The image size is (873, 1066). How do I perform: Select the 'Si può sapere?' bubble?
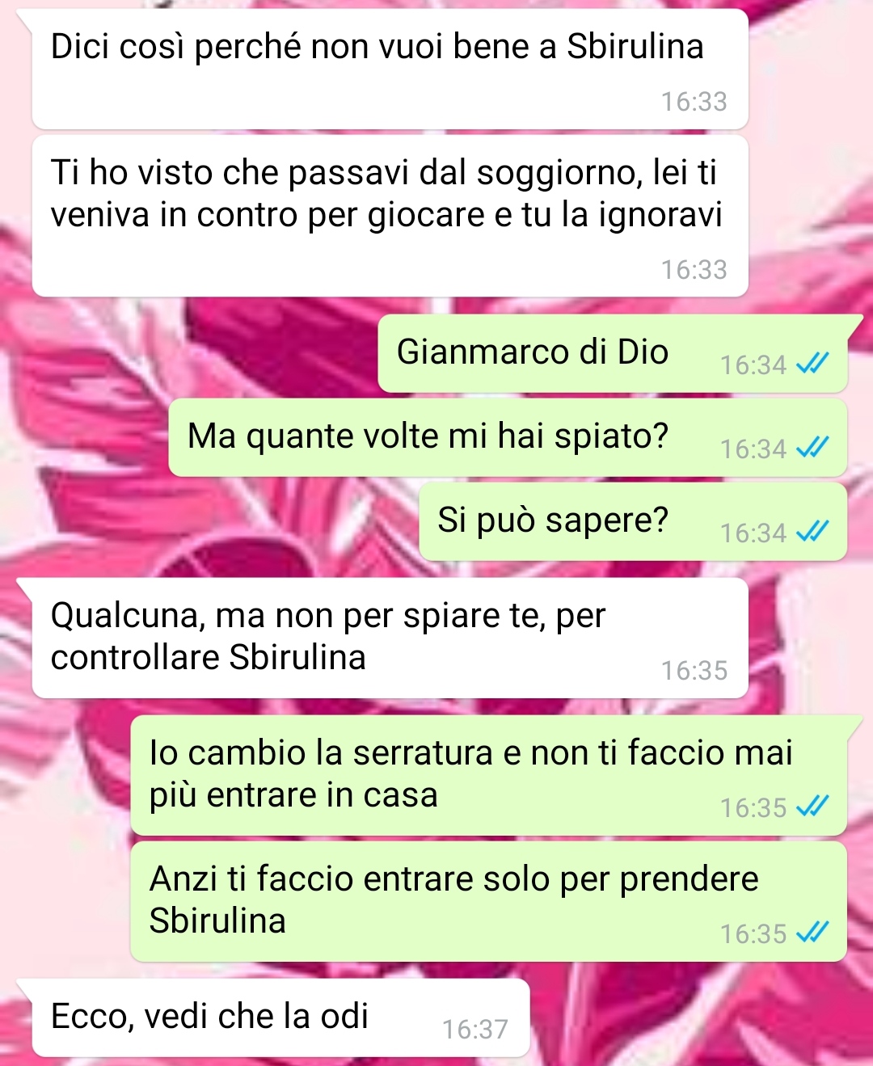(x=632, y=521)
